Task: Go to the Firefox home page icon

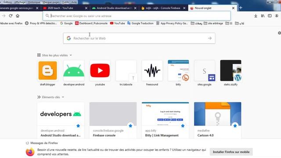Action: (x=18, y=16)
